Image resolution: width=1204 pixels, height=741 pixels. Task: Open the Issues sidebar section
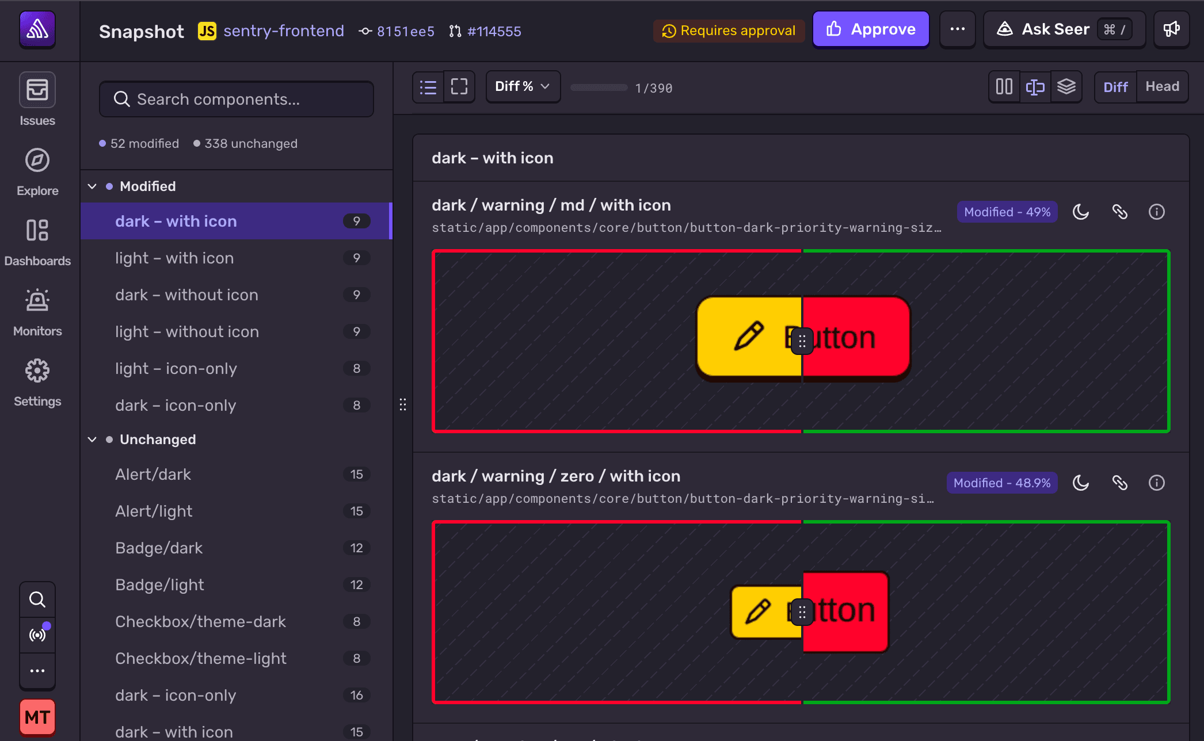37,99
